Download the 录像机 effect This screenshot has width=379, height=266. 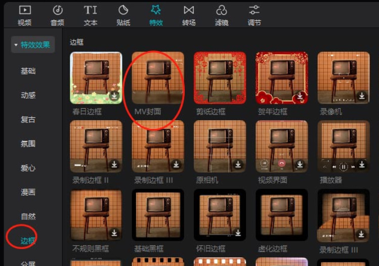pos(362,96)
